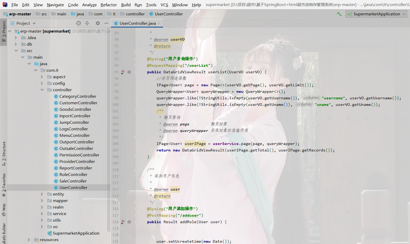This screenshot has width=410, height=244.
Task: Select GoodsController class in tree
Action: pos(75,109)
